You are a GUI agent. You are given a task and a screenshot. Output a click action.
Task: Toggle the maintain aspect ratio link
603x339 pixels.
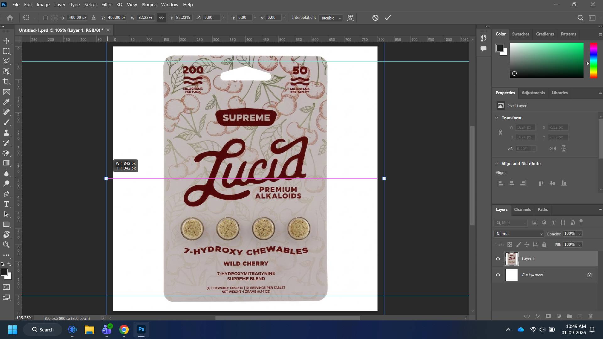161,18
